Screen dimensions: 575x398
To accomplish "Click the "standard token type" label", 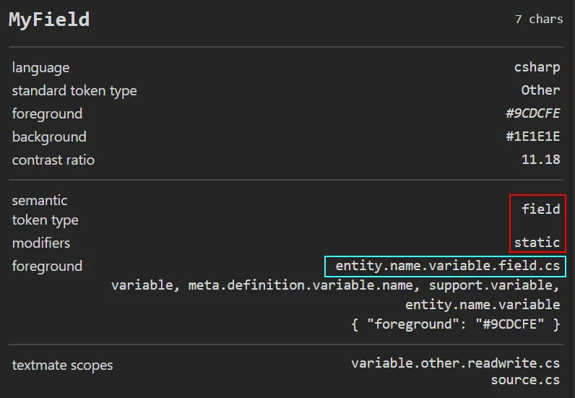I will 74,90.
